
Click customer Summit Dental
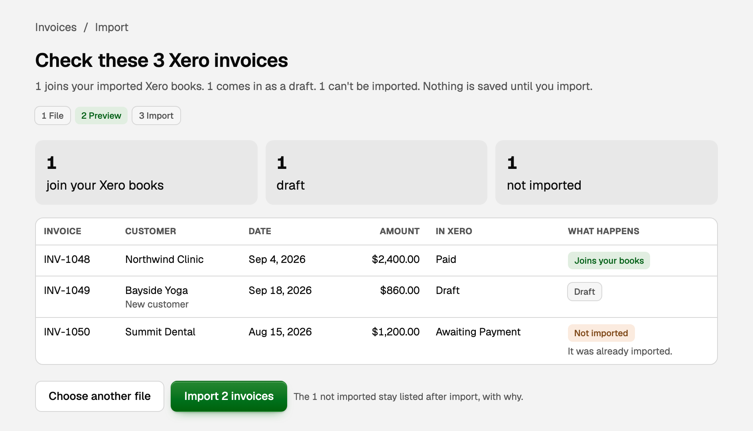pos(160,332)
